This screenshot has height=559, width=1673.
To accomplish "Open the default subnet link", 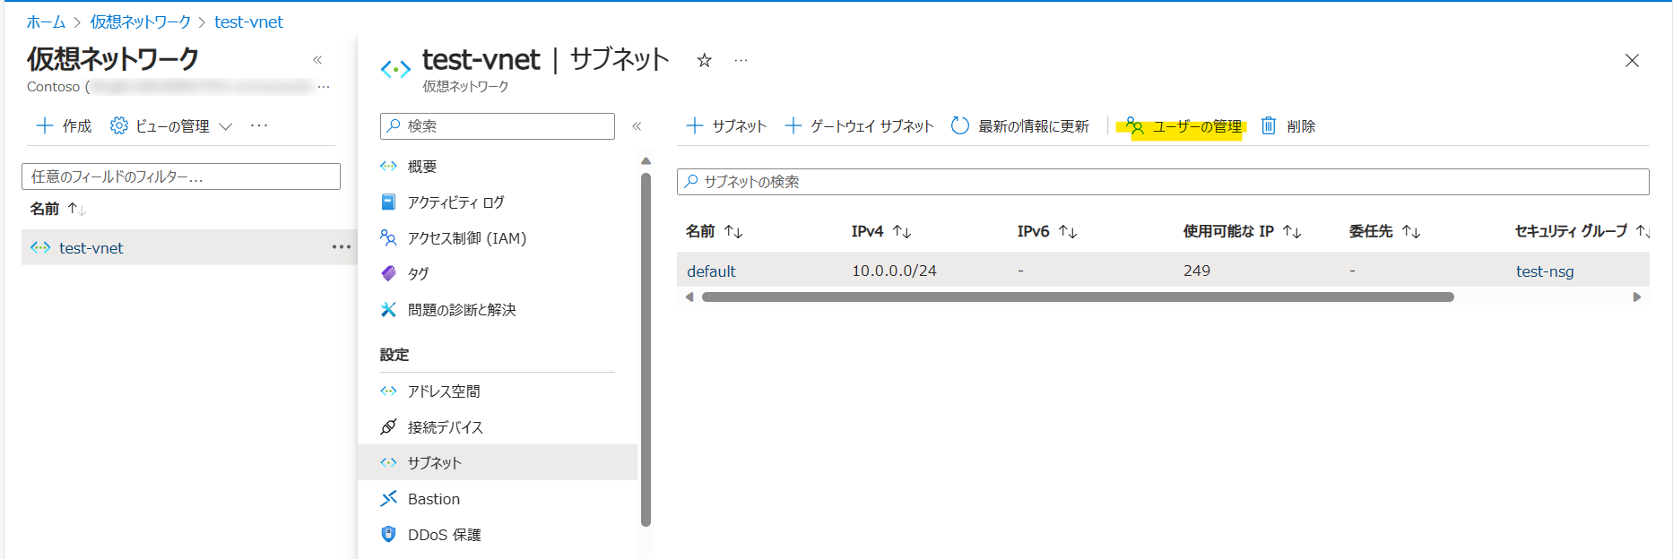I will tap(711, 271).
